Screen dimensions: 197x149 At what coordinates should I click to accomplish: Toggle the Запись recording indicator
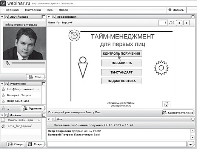click(x=176, y=10)
